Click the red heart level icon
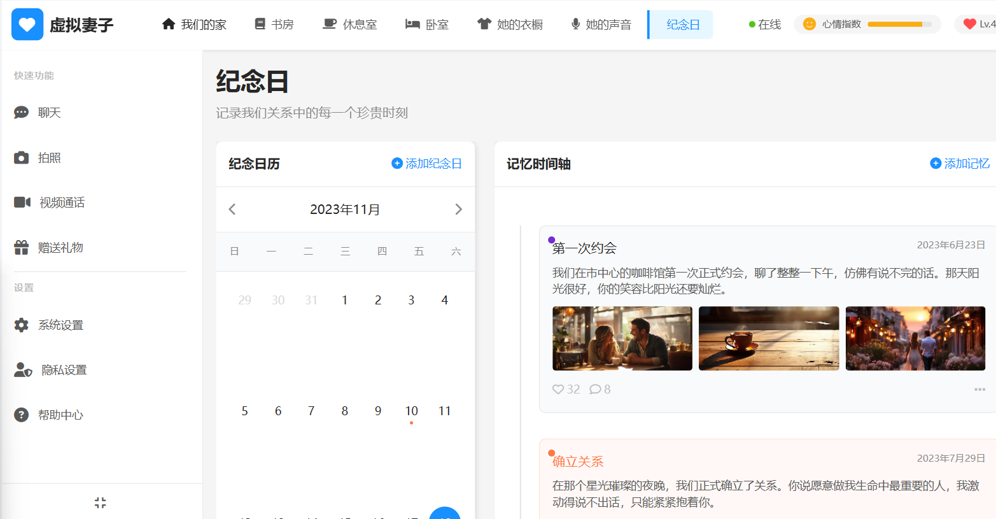996x519 pixels. coord(969,24)
